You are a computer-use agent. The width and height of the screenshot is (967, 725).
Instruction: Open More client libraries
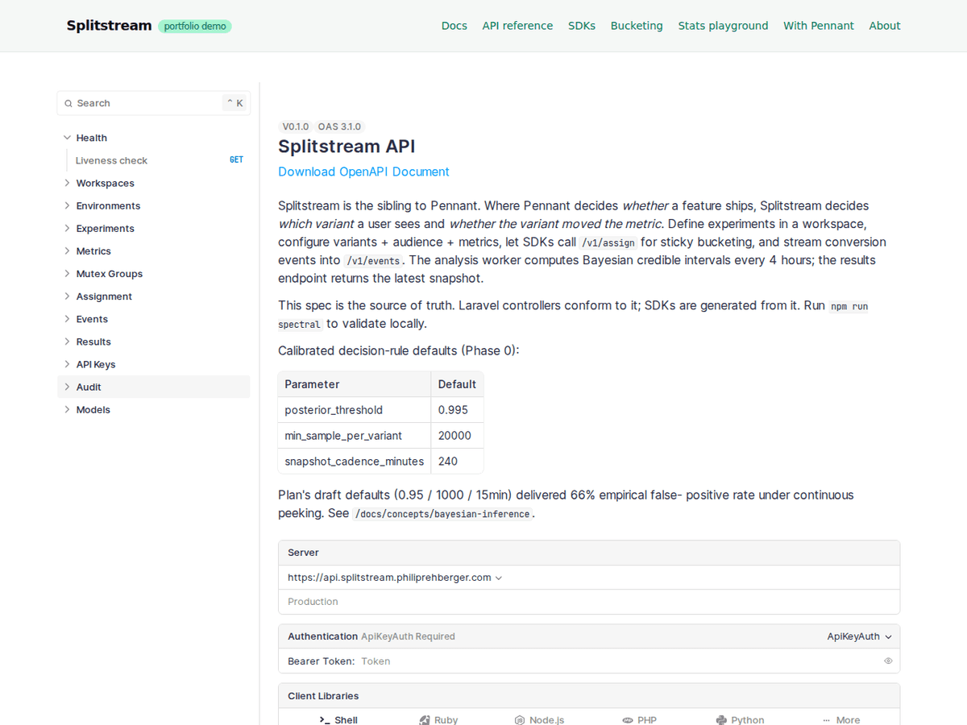[x=840, y=720]
